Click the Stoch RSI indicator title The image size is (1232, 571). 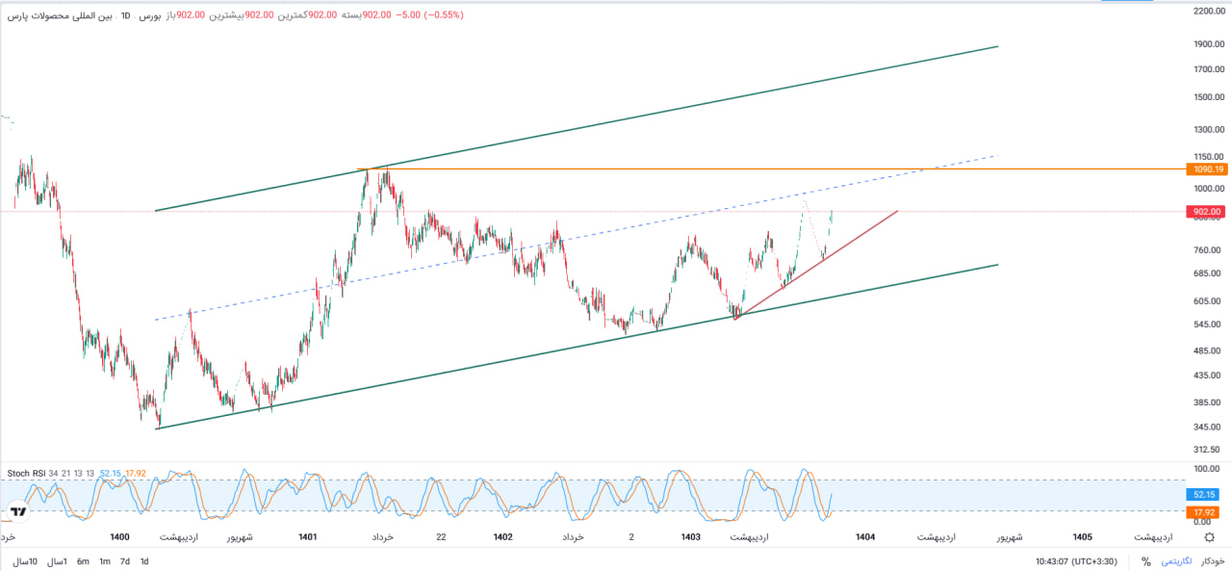(x=25, y=474)
